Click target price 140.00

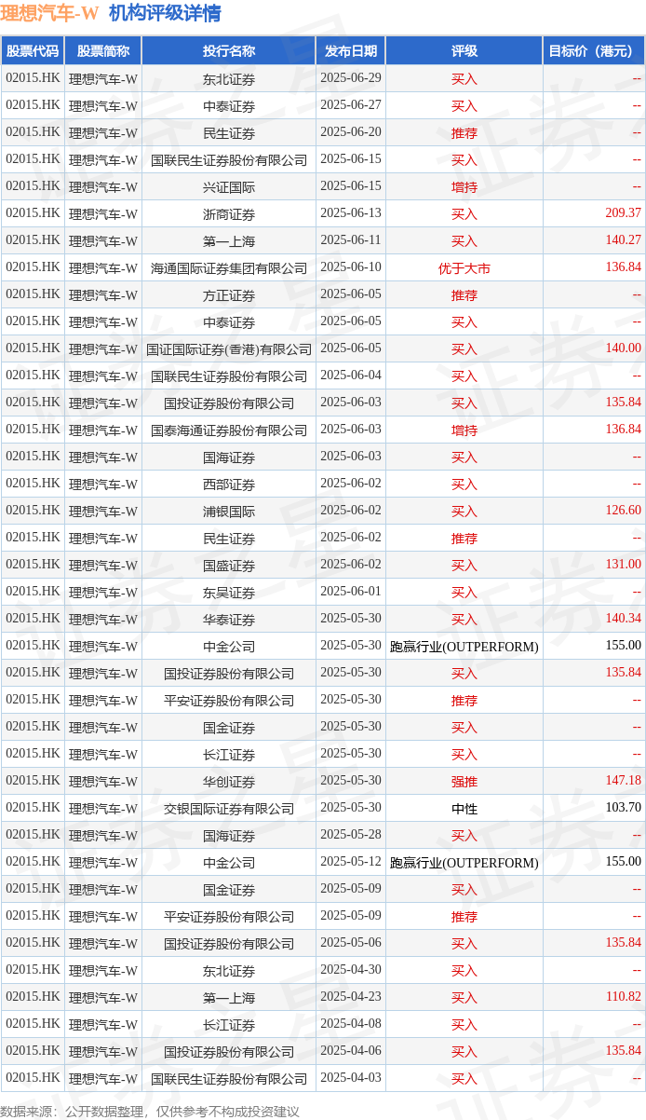pos(623,348)
